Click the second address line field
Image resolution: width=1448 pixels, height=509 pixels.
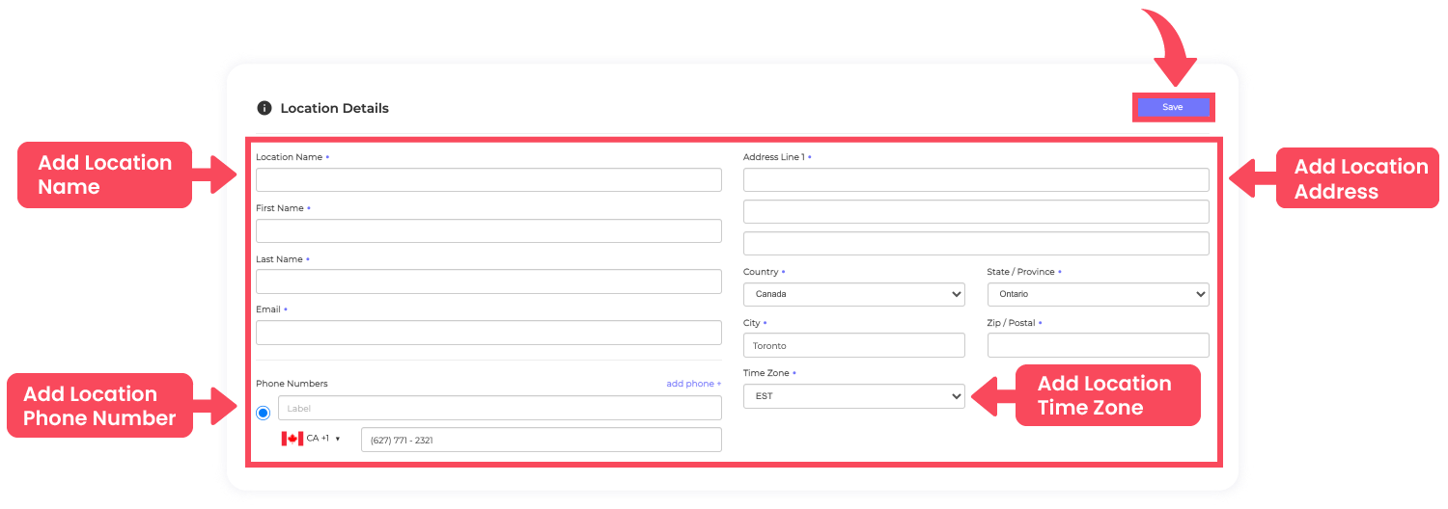click(976, 212)
